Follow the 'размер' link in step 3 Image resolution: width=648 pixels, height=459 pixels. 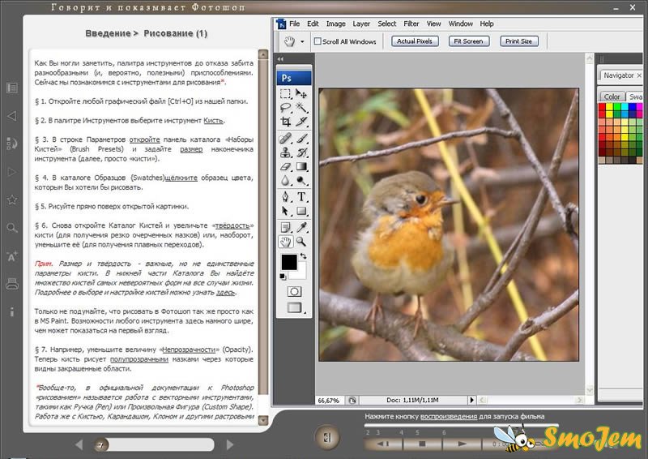pos(191,149)
